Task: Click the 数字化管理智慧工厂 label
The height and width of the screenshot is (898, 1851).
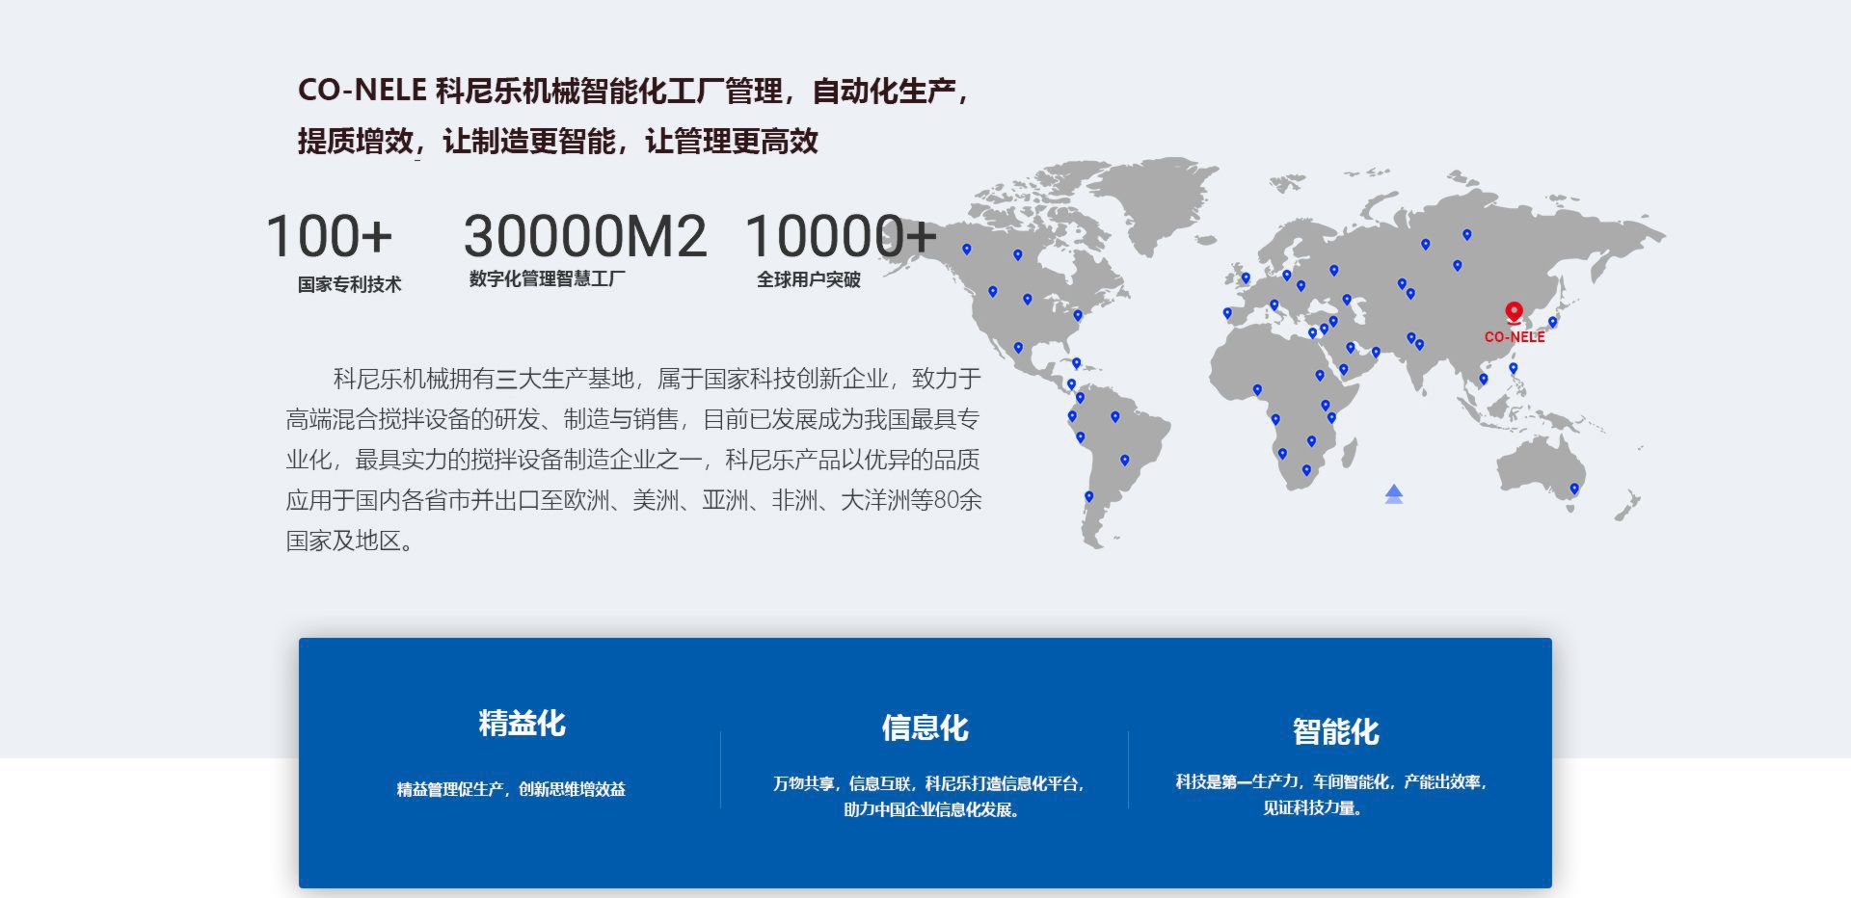Action: (547, 278)
